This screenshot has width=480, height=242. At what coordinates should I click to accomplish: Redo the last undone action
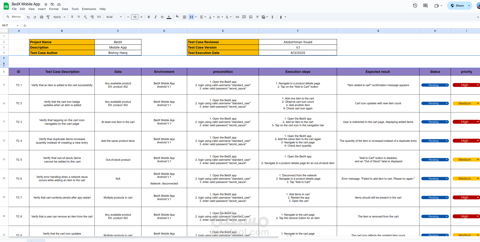[x=35, y=17]
